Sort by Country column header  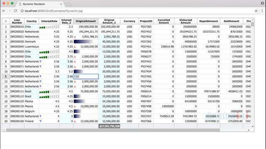click(32, 21)
